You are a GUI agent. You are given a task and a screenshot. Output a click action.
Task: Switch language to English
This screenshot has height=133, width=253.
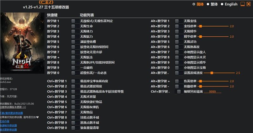click(x=222, y=4)
